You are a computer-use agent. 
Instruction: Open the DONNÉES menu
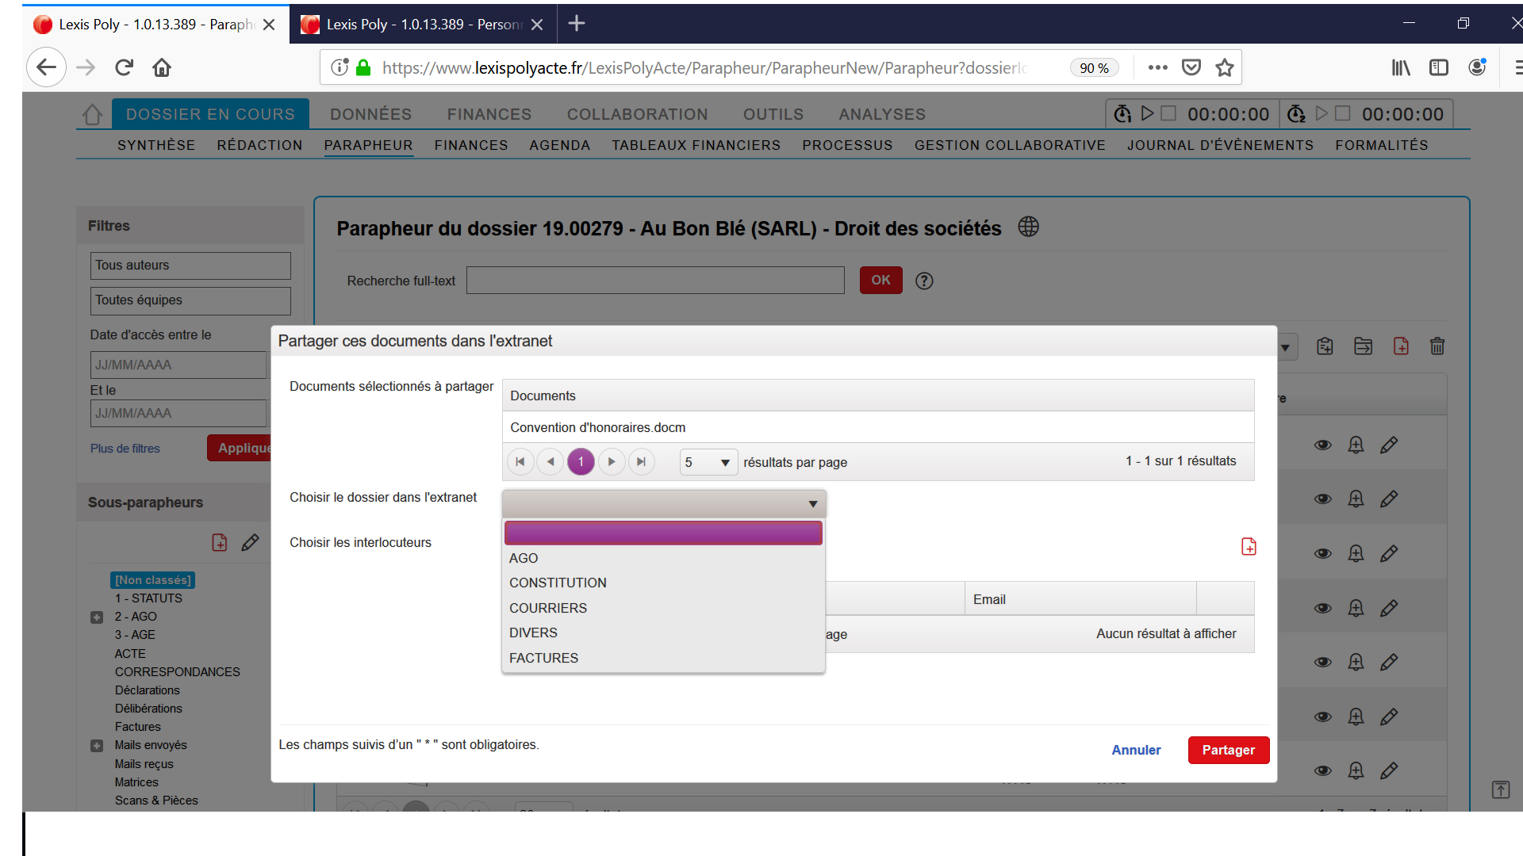coord(371,115)
